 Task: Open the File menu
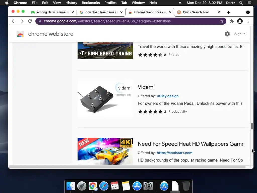coord(35,3)
